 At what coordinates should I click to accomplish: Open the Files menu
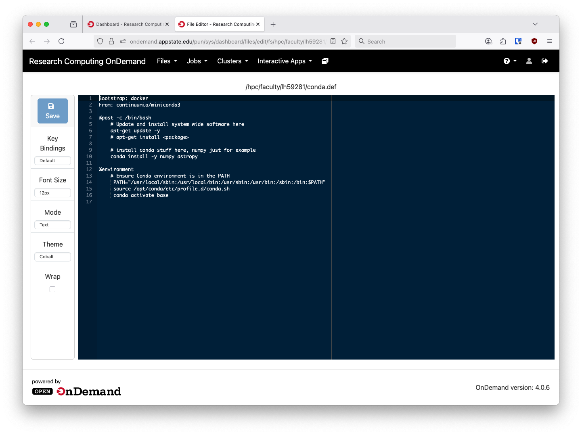[x=167, y=61]
